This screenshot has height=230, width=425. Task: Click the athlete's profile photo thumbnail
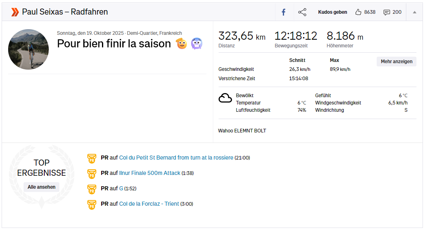point(28,49)
